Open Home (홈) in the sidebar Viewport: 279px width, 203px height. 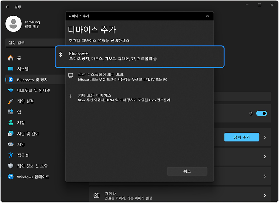[x=35, y=58]
